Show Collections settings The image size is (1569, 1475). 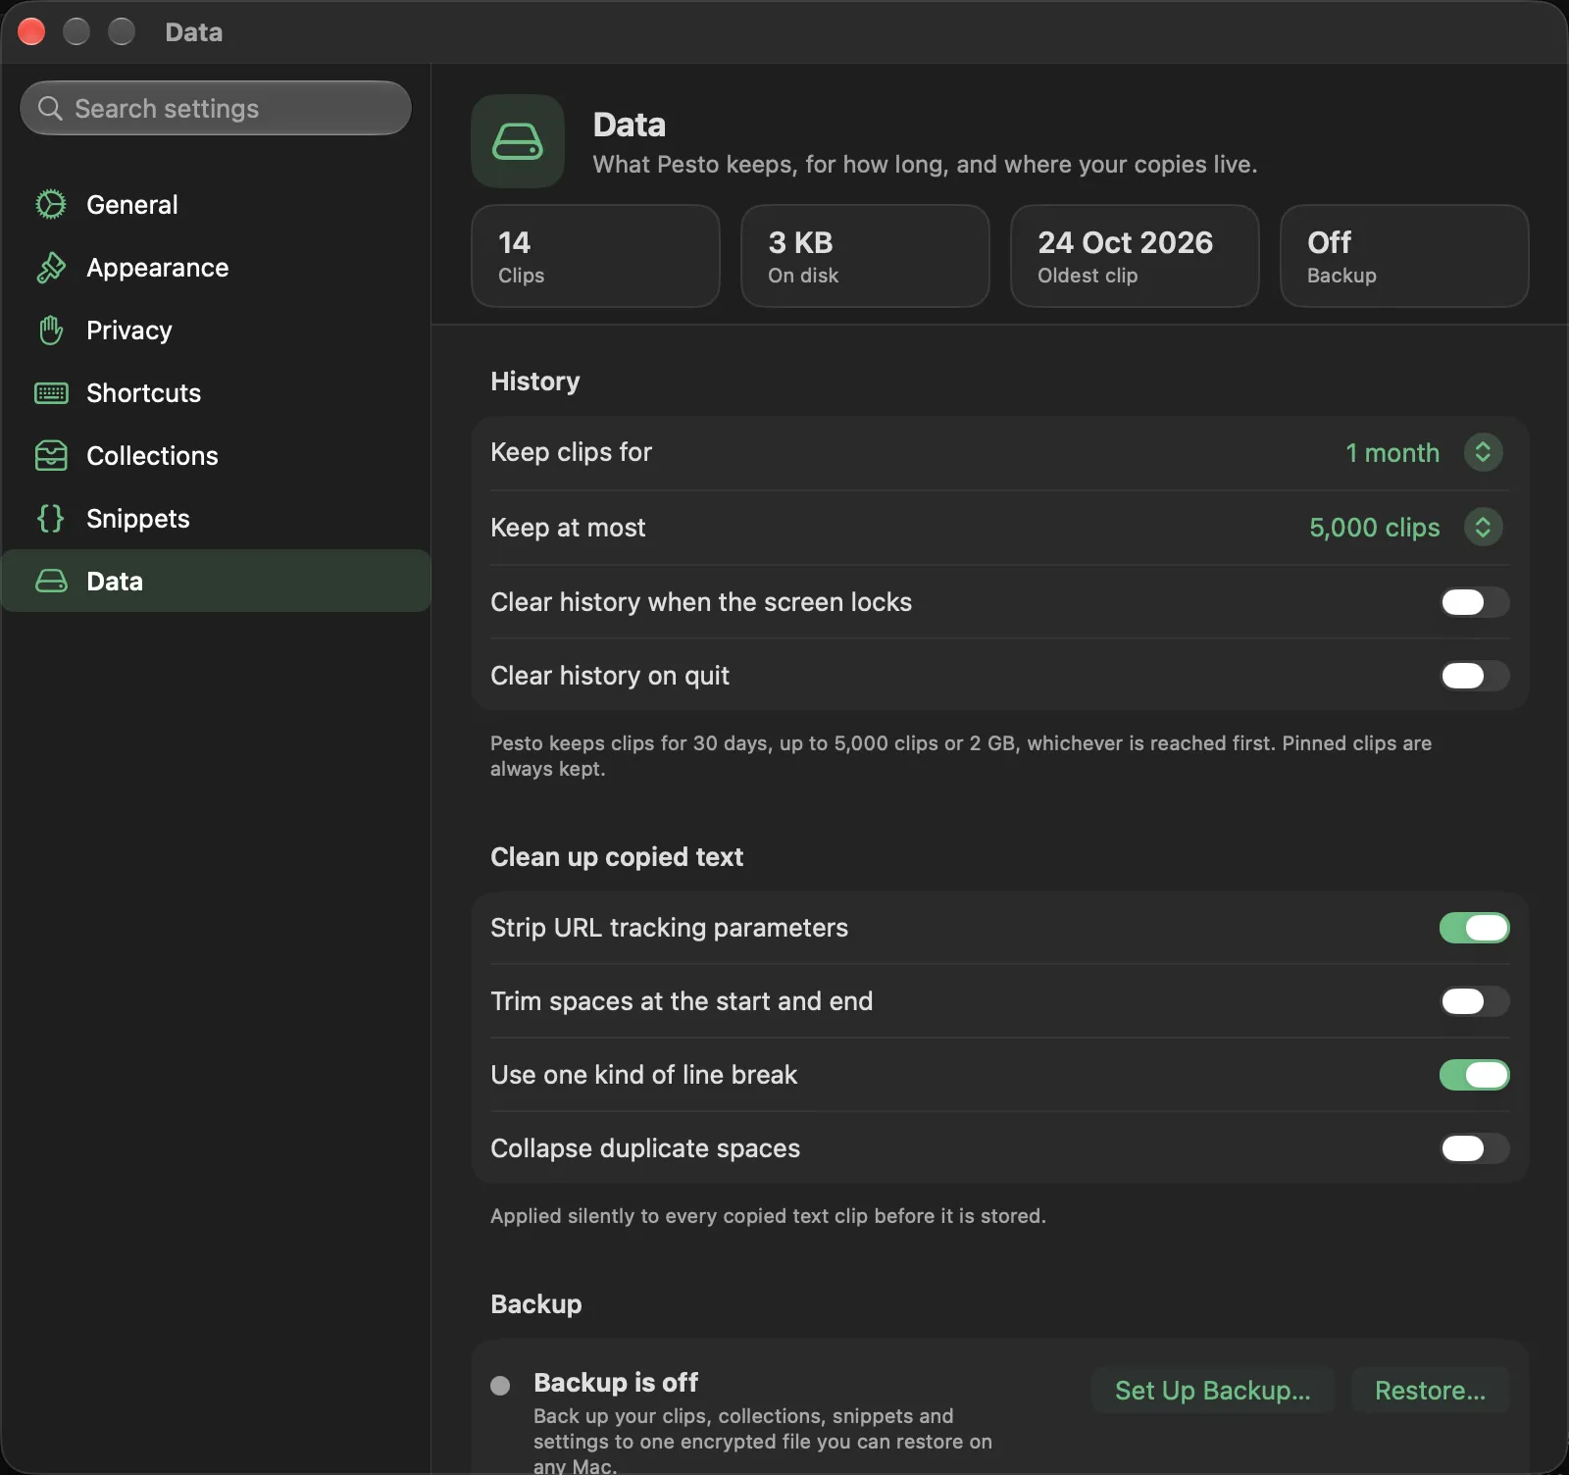[216, 455]
